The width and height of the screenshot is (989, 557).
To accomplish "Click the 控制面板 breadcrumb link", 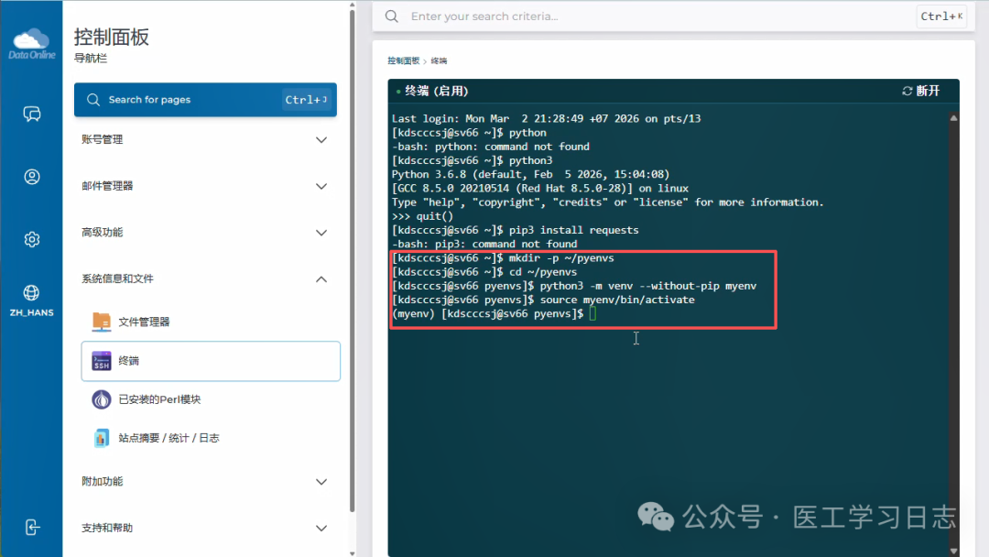I will coord(403,60).
